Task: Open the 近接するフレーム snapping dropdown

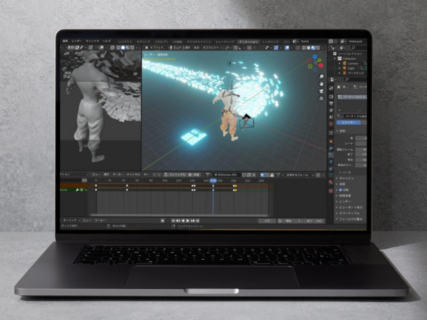Action: click(x=299, y=175)
